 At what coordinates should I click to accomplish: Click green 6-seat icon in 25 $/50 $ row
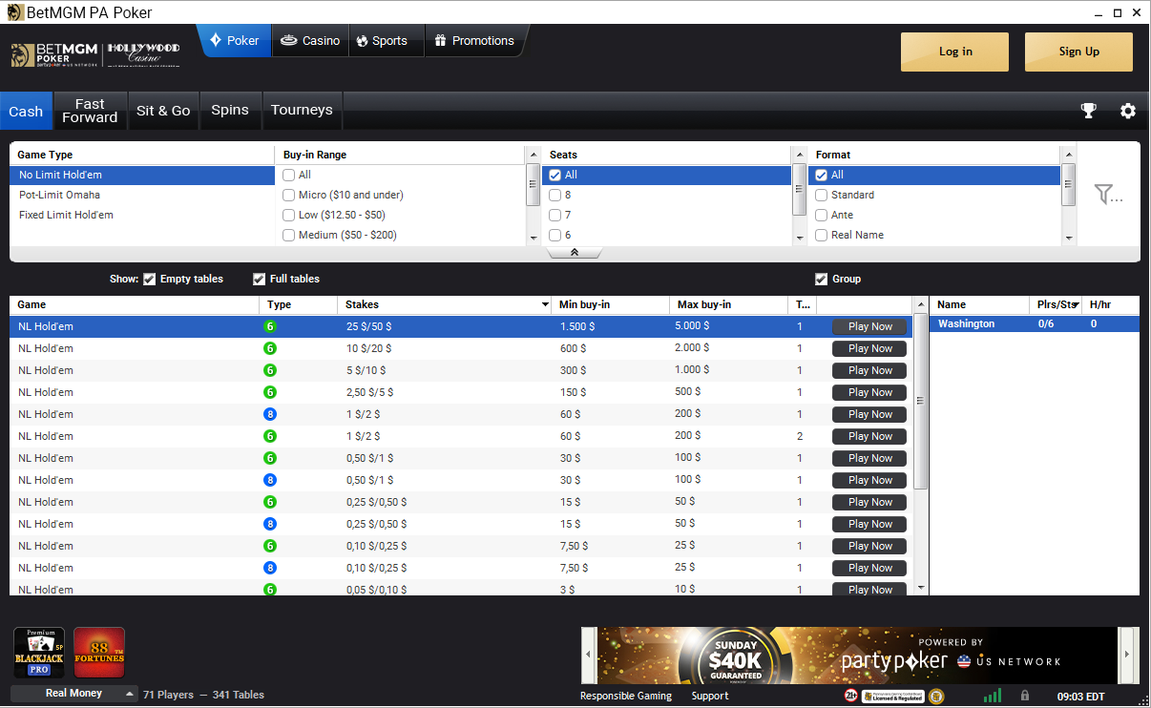pos(270,326)
